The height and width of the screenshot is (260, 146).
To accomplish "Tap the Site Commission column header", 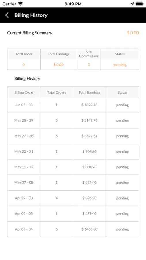I will point(89,54).
